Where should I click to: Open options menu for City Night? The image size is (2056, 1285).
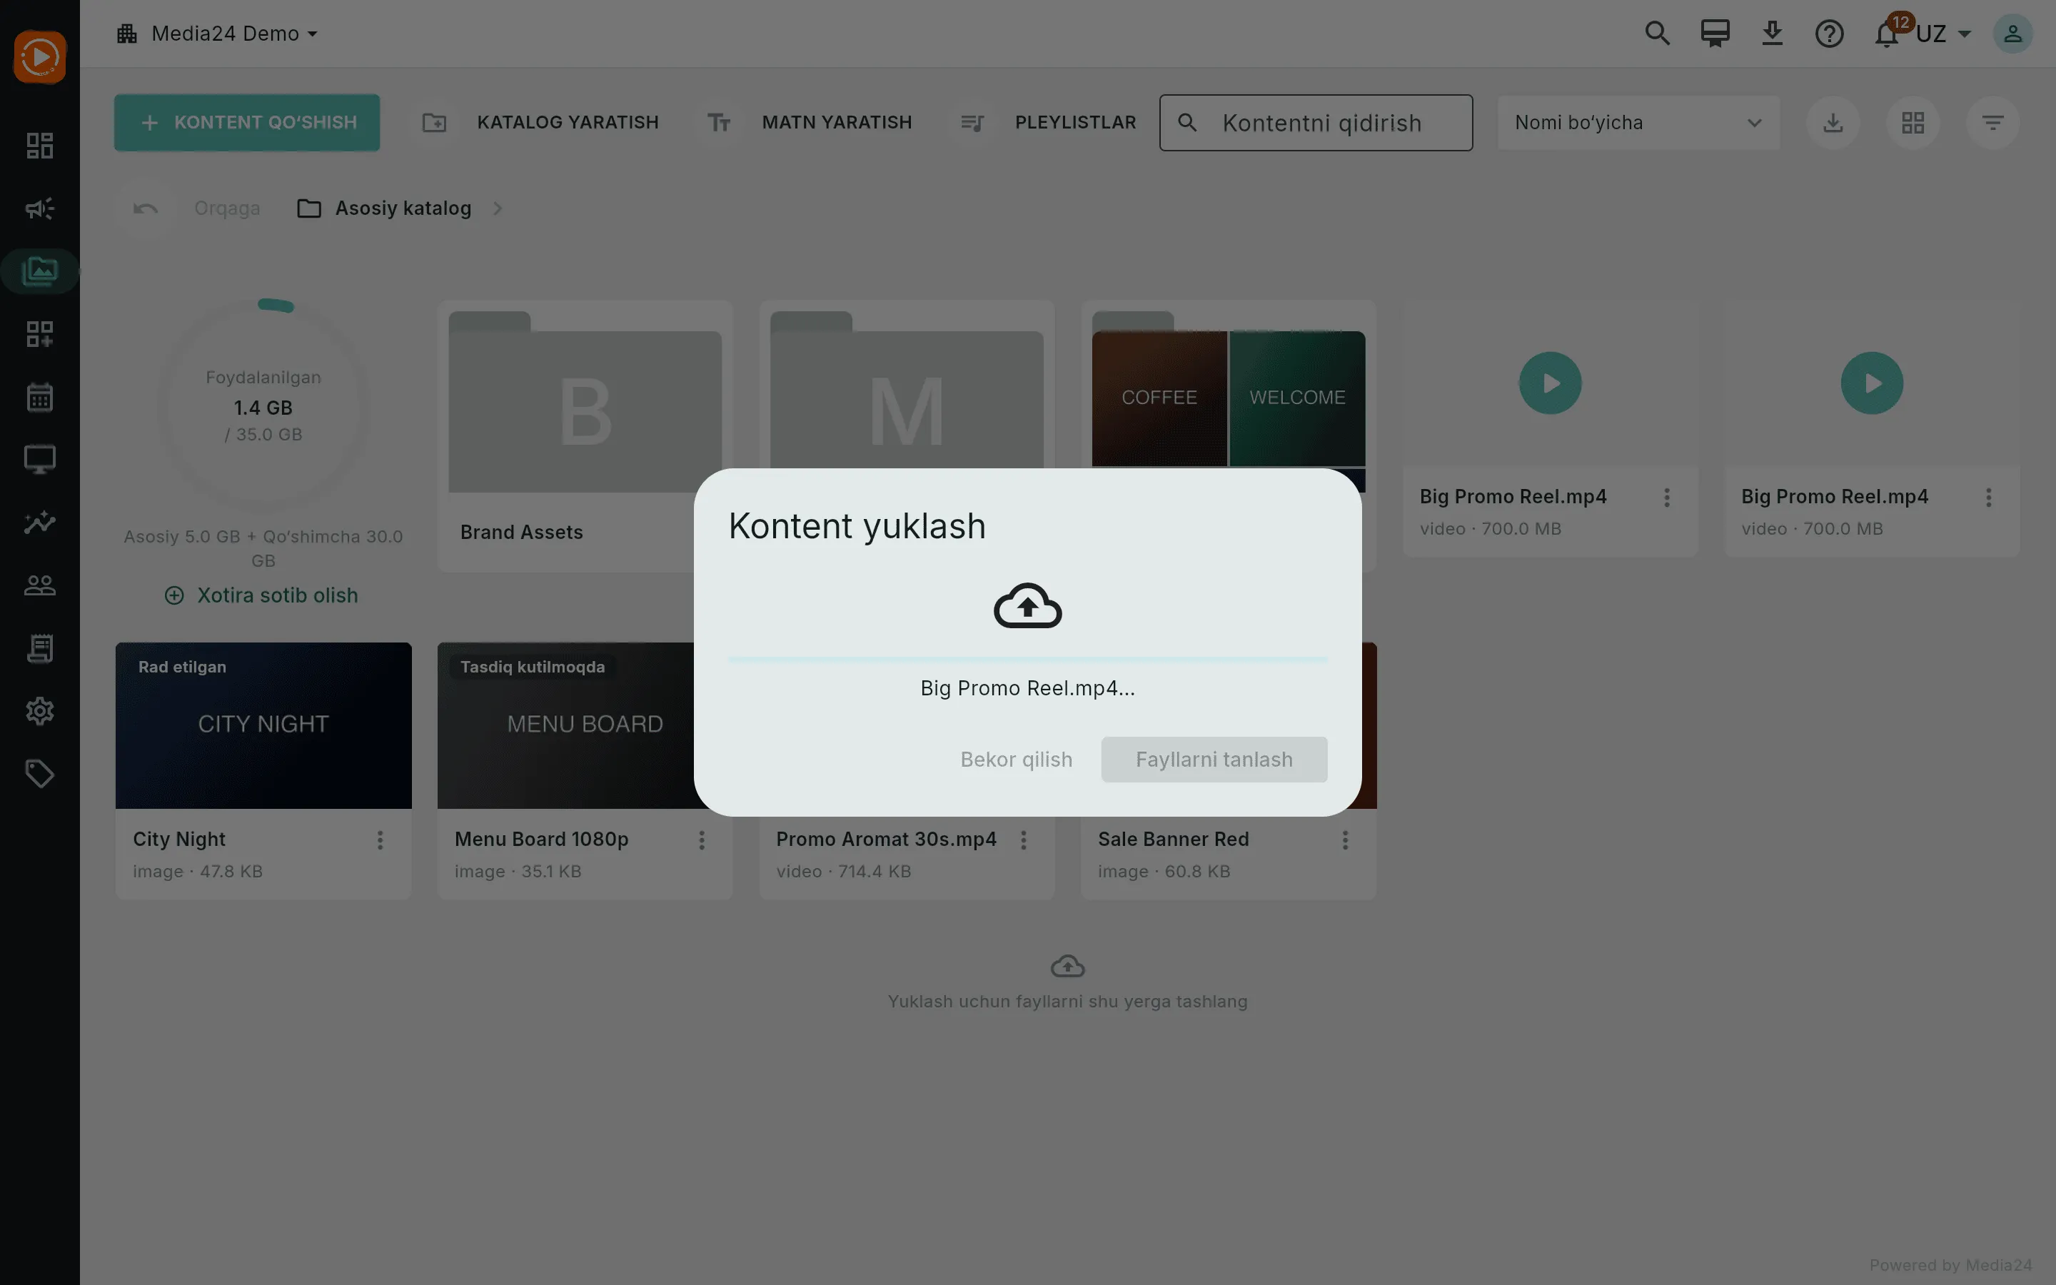point(380,840)
